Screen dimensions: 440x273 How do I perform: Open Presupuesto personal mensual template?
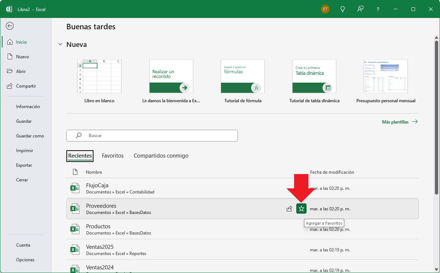pos(386,81)
